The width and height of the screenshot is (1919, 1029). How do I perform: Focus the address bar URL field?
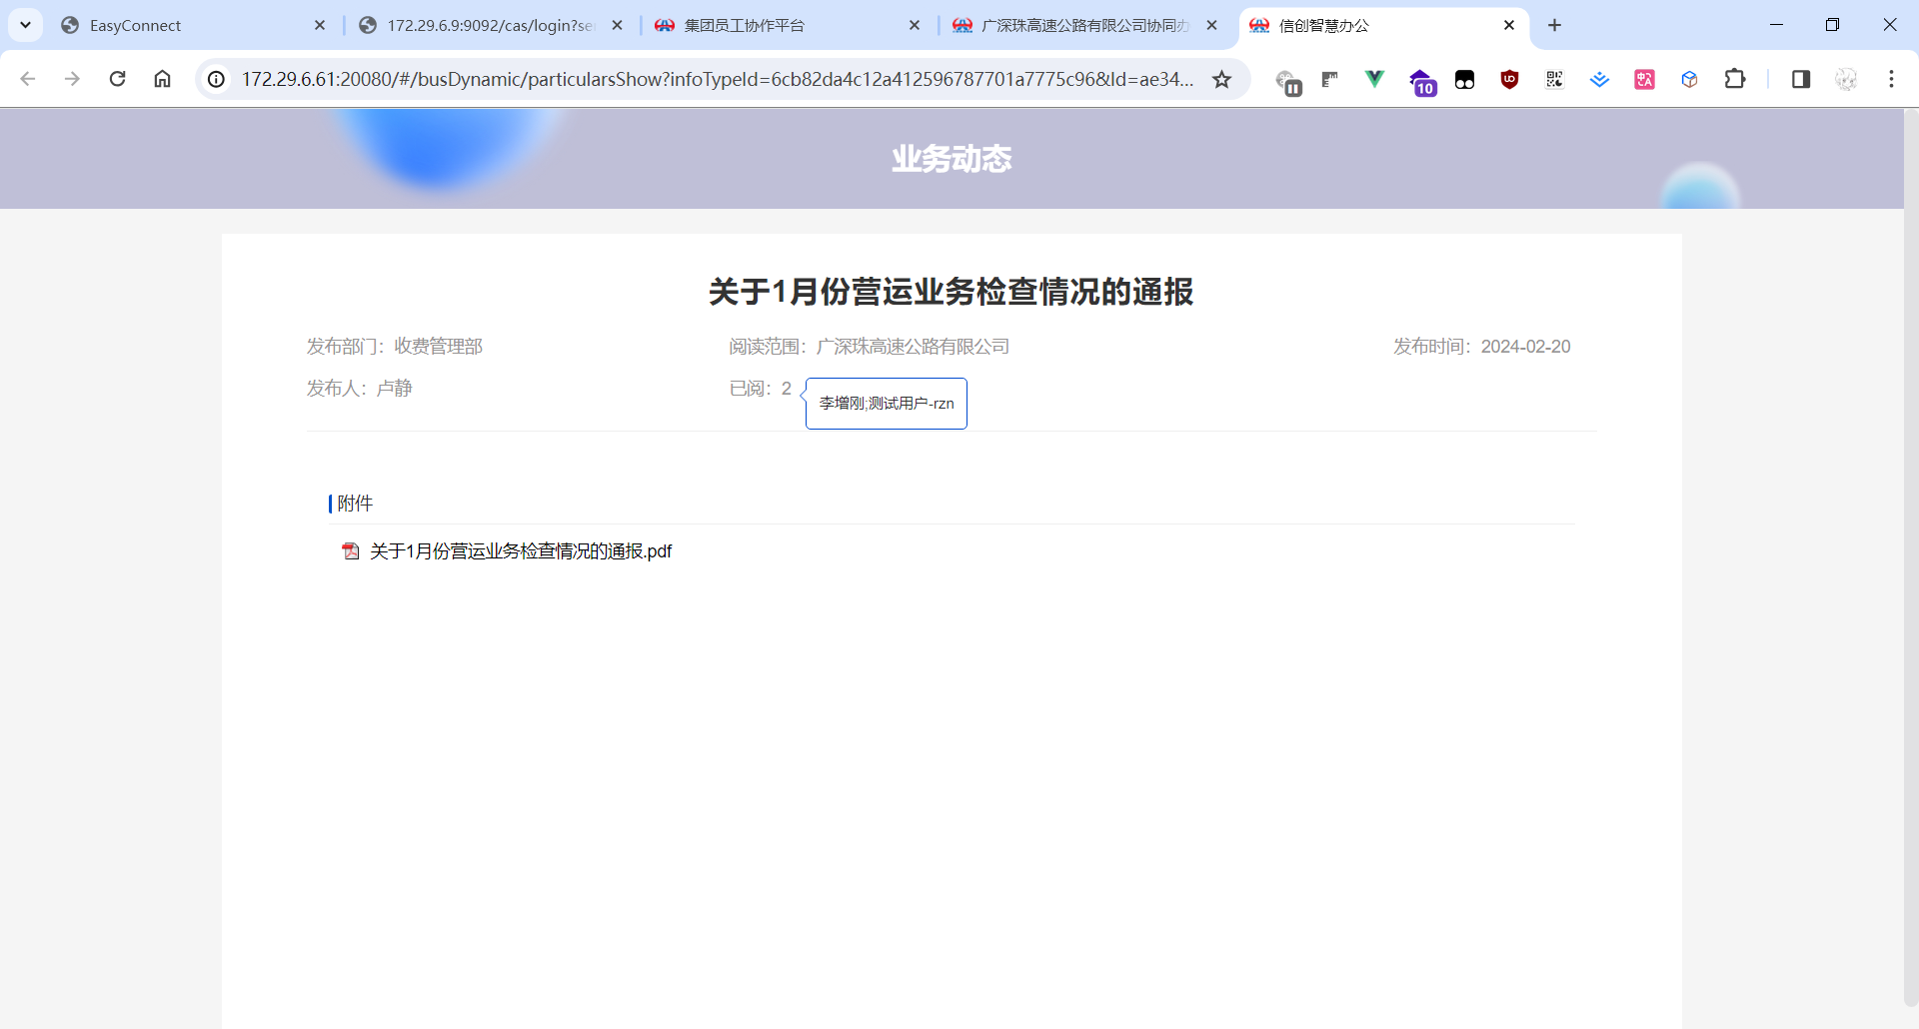[x=717, y=79]
